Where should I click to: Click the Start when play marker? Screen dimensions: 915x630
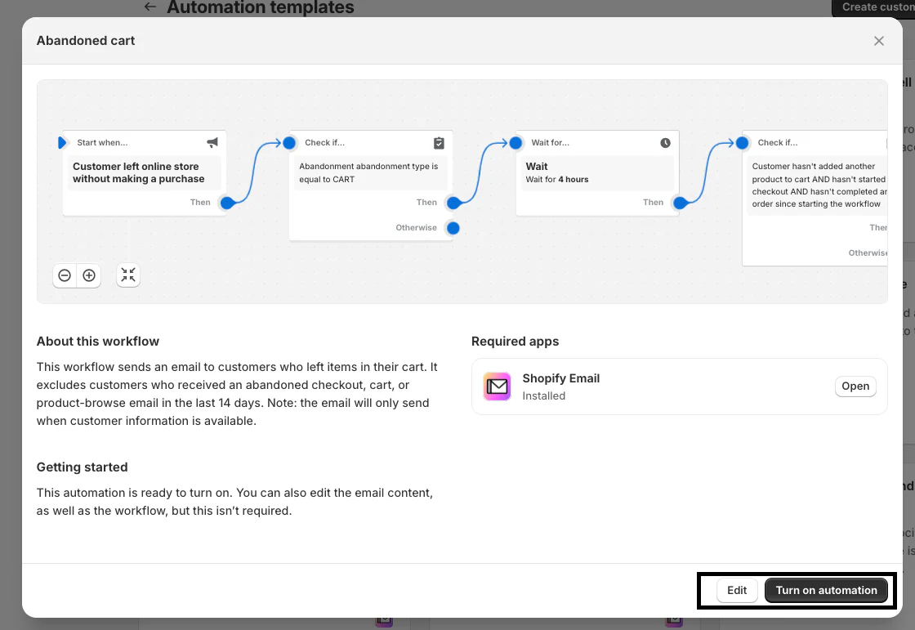[62, 142]
